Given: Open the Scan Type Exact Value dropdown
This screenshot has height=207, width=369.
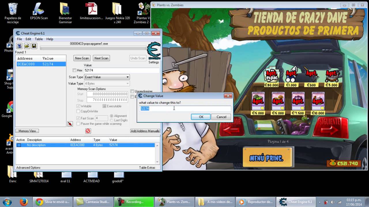Looking at the screenshot, I should [x=107, y=77].
